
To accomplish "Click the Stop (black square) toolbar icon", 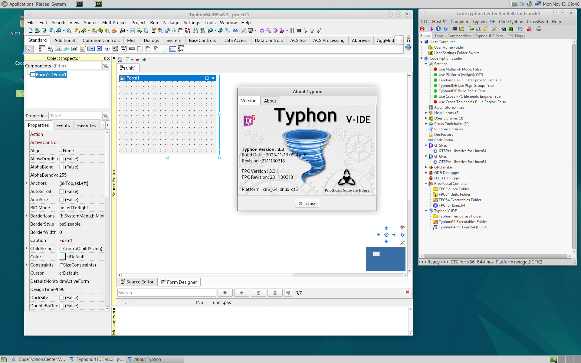I will (299, 31).
